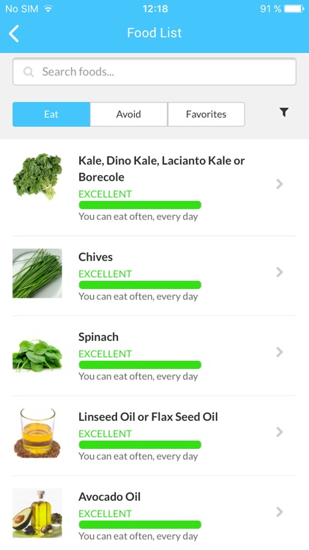Expand Linseed Oil entry chevron
The width and height of the screenshot is (309, 550).
pos(280,432)
